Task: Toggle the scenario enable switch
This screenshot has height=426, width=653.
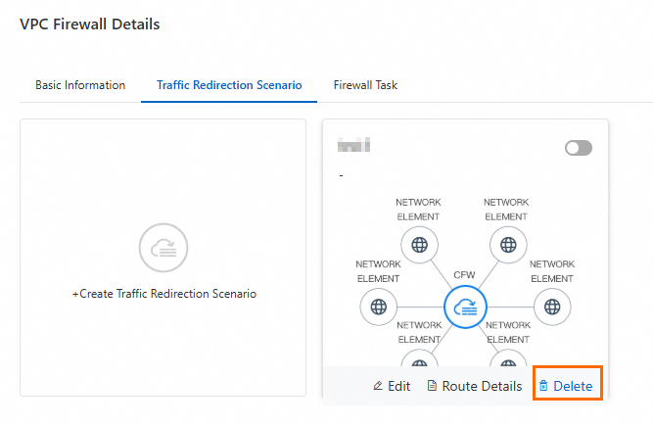Action: [579, 148]
